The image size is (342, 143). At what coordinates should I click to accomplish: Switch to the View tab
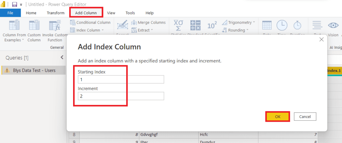[x=111, y=13]
